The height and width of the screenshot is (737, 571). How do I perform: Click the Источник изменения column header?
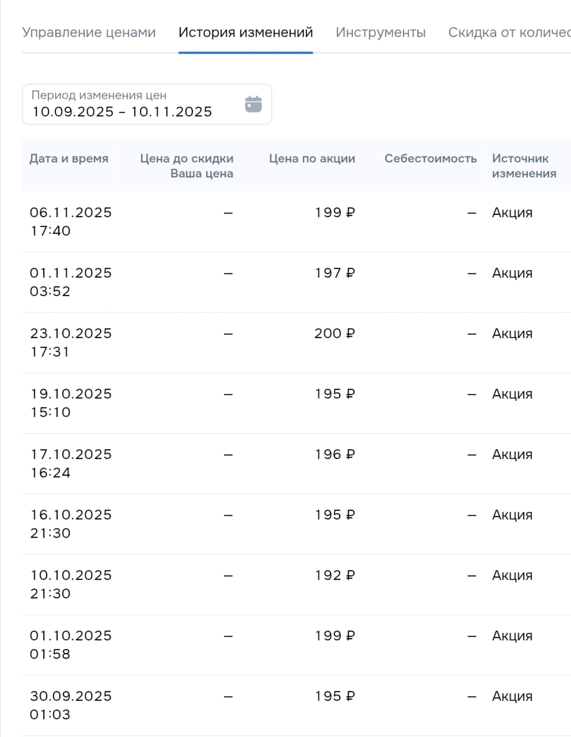[524, 166]
